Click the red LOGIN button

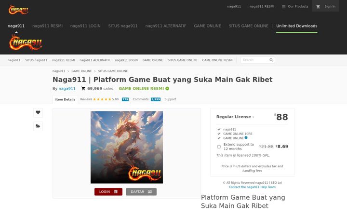click(x=108, y=192)
